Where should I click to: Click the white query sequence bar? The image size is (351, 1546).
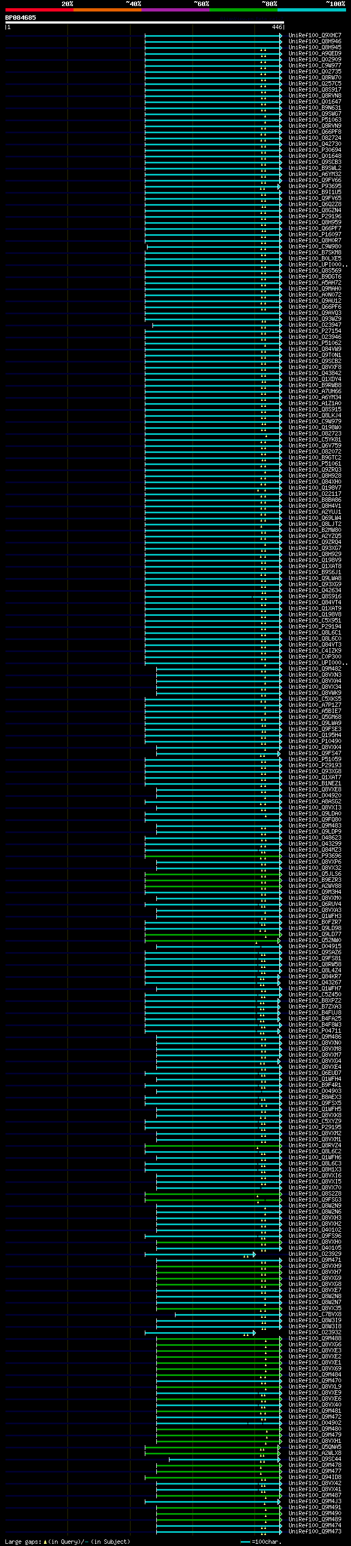145,22
